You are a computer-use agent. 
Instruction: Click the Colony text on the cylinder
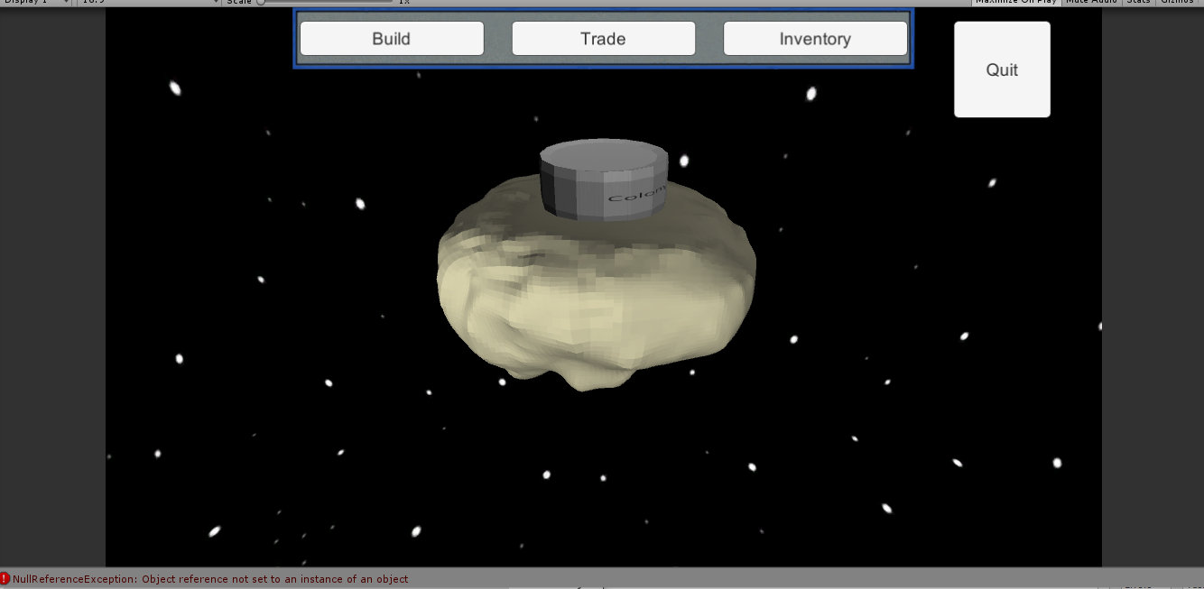(x=636, y=193)
